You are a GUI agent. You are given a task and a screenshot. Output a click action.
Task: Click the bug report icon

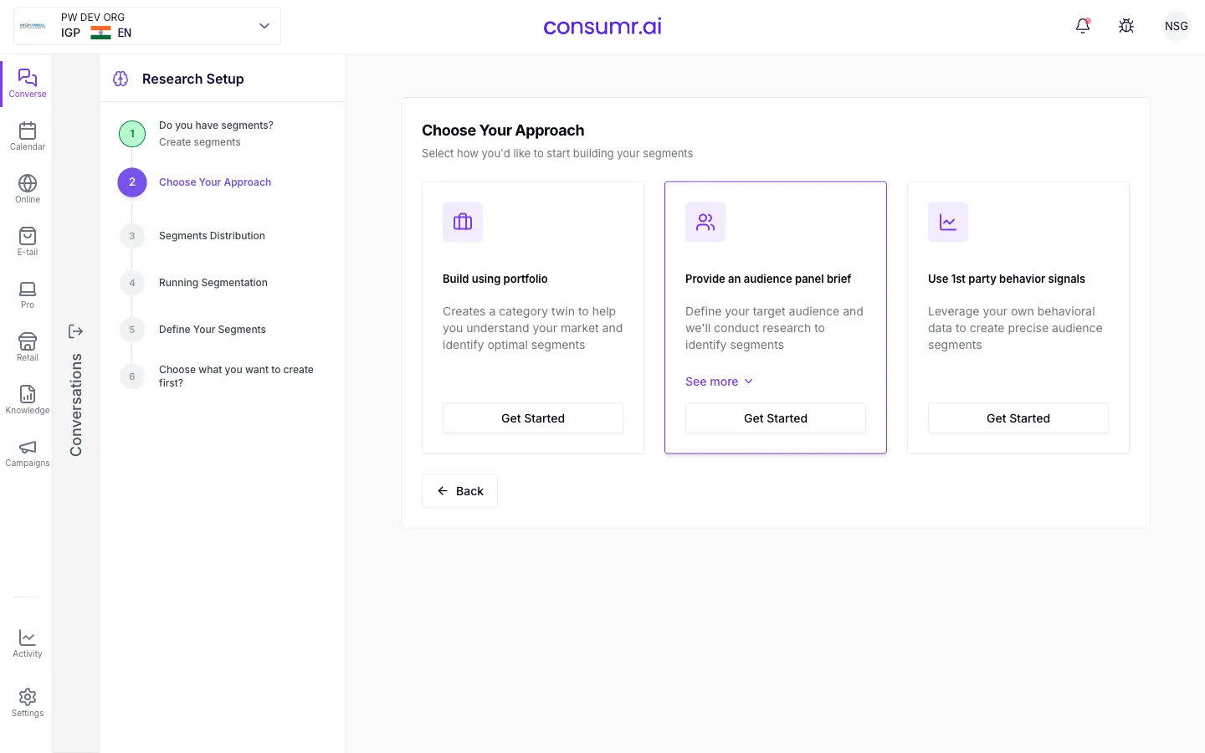(x=1126, y=26)
